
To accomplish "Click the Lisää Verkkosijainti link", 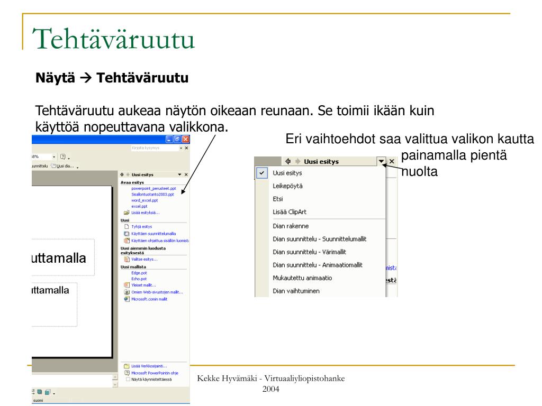I will coord(149,366).
